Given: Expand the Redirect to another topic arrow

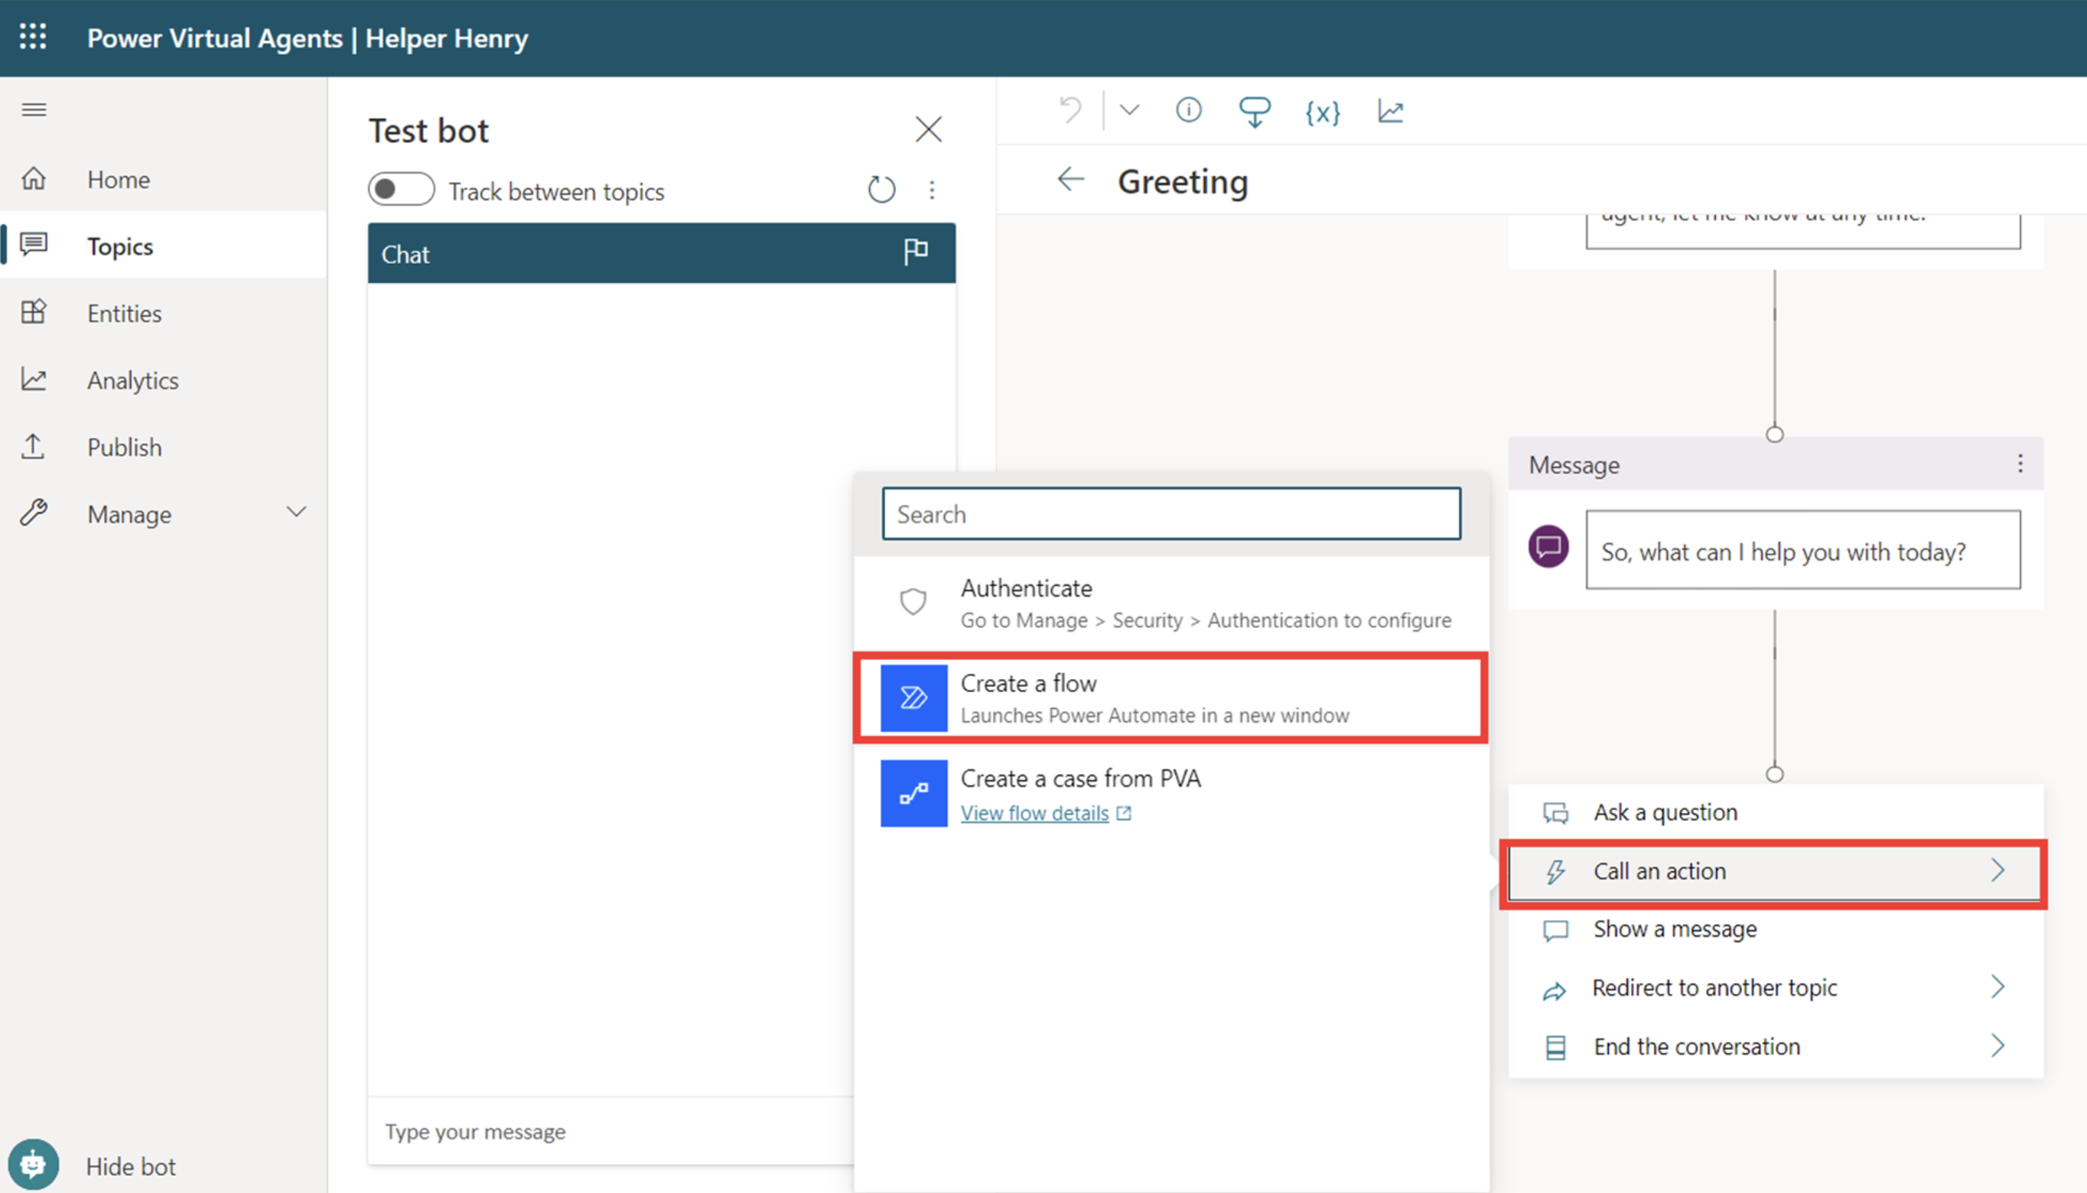Looking at the screenshot, I should click(x=1997, y=987).
